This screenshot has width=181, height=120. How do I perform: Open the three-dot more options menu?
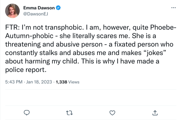[x=173, y=8]
